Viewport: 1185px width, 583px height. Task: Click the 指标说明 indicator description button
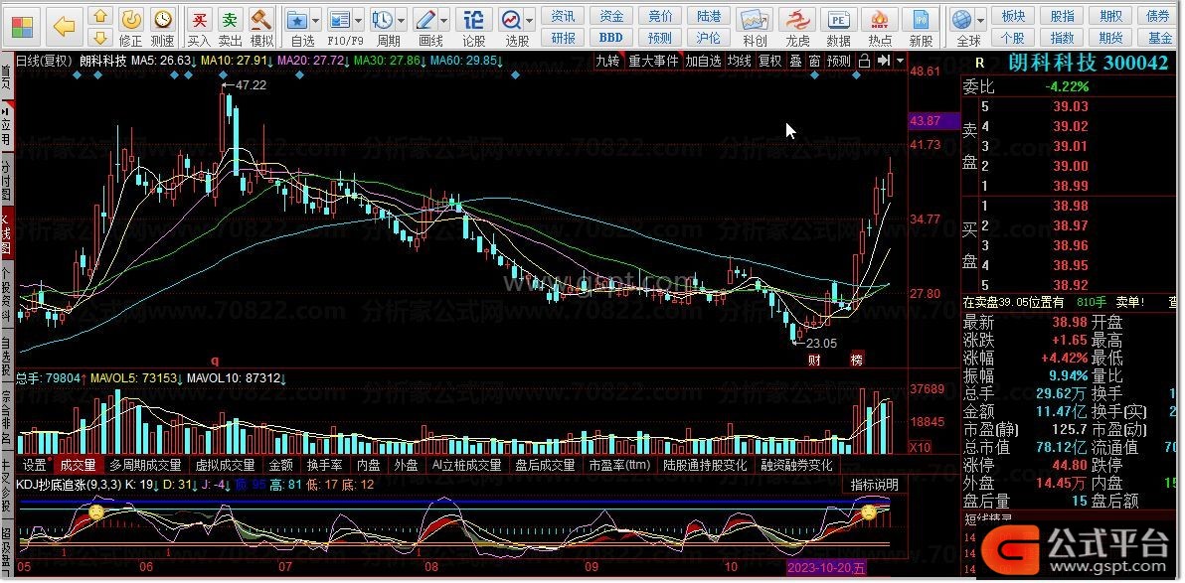tap(875, 485)
